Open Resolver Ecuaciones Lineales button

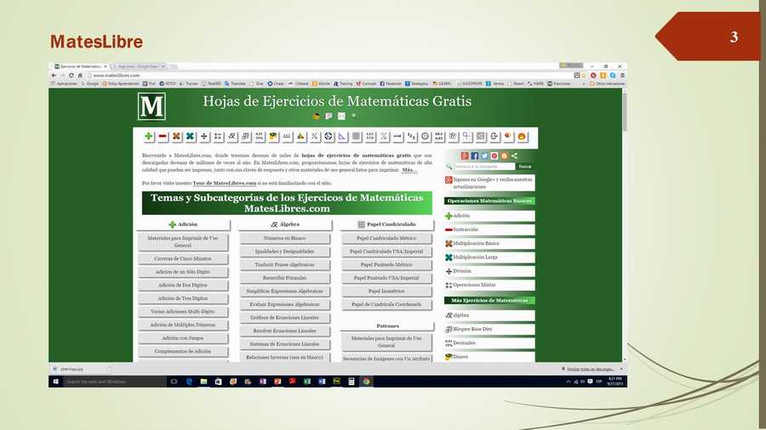284,331
